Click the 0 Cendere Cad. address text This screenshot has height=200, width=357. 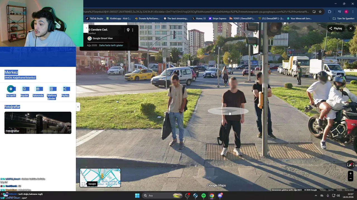pos(98,30)
